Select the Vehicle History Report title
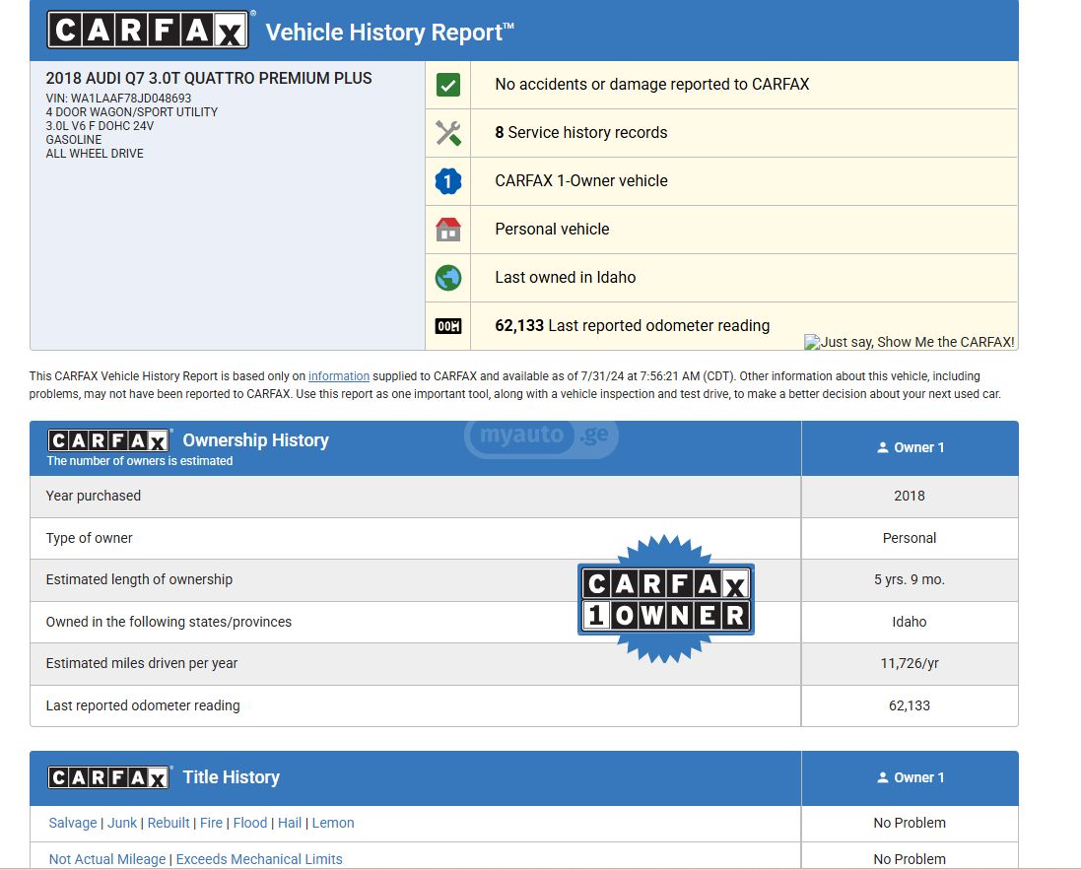Image resolution: width=1081 pixels, height=870 pixels. click(x=389, y=33)
